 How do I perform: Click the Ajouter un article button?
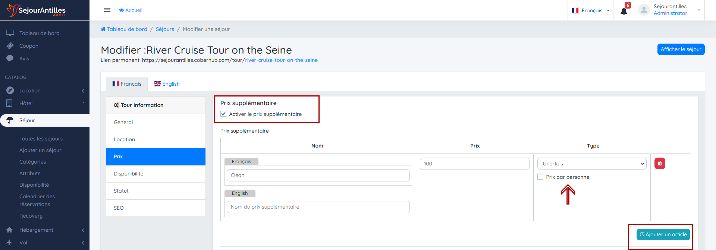[x=663, y=234]
